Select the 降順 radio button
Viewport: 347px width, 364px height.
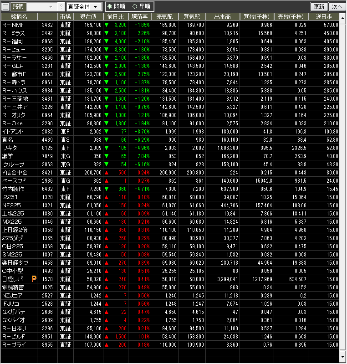click(110, 7)
